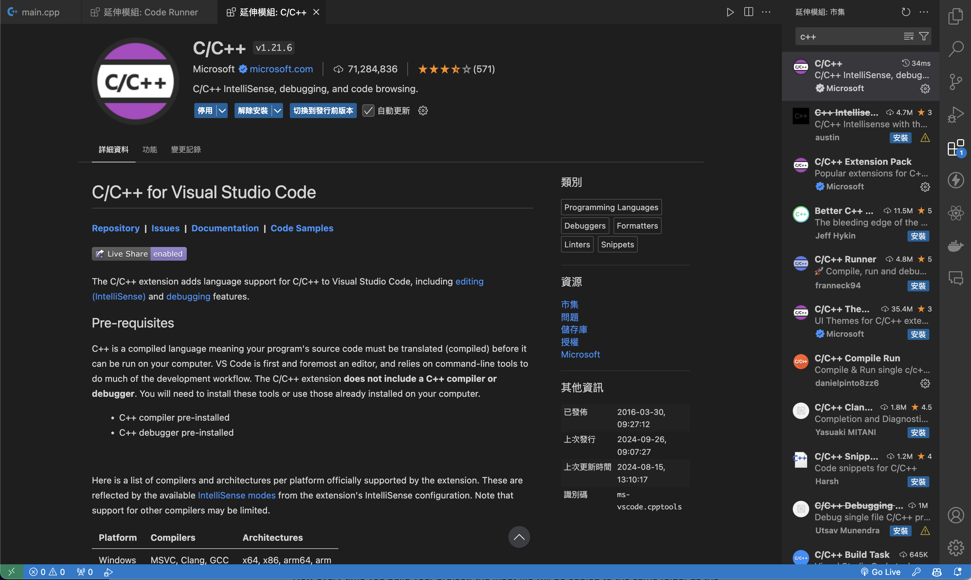The width and height of the screenshot is (971, 580).
Task: Open the debugging features link
Action: (x=188, y=296)
